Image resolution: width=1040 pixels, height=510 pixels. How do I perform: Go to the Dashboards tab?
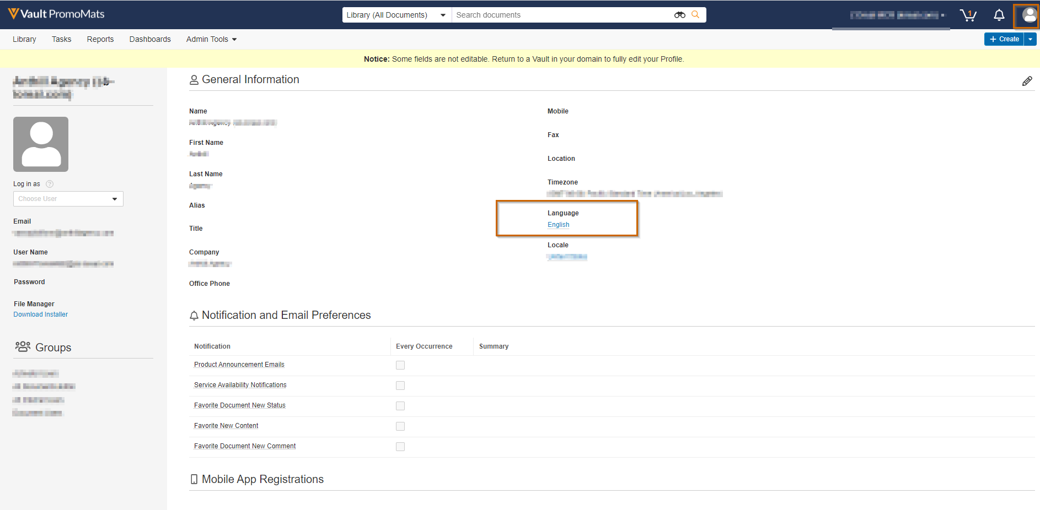pyautogui.click(x=150, y=39)
